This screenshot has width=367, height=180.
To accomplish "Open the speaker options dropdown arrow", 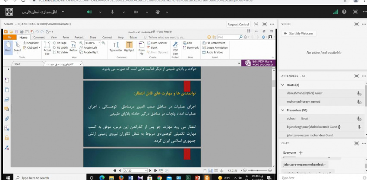I will tap(100, 12).
